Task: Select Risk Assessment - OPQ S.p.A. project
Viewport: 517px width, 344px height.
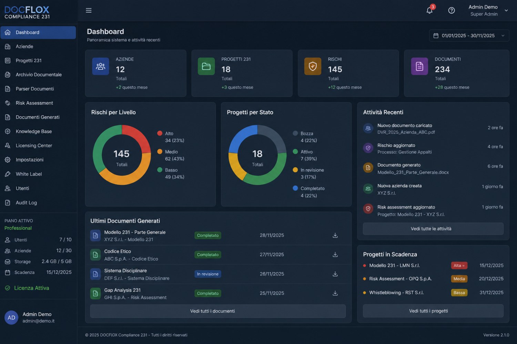Action: pos(401,279)
